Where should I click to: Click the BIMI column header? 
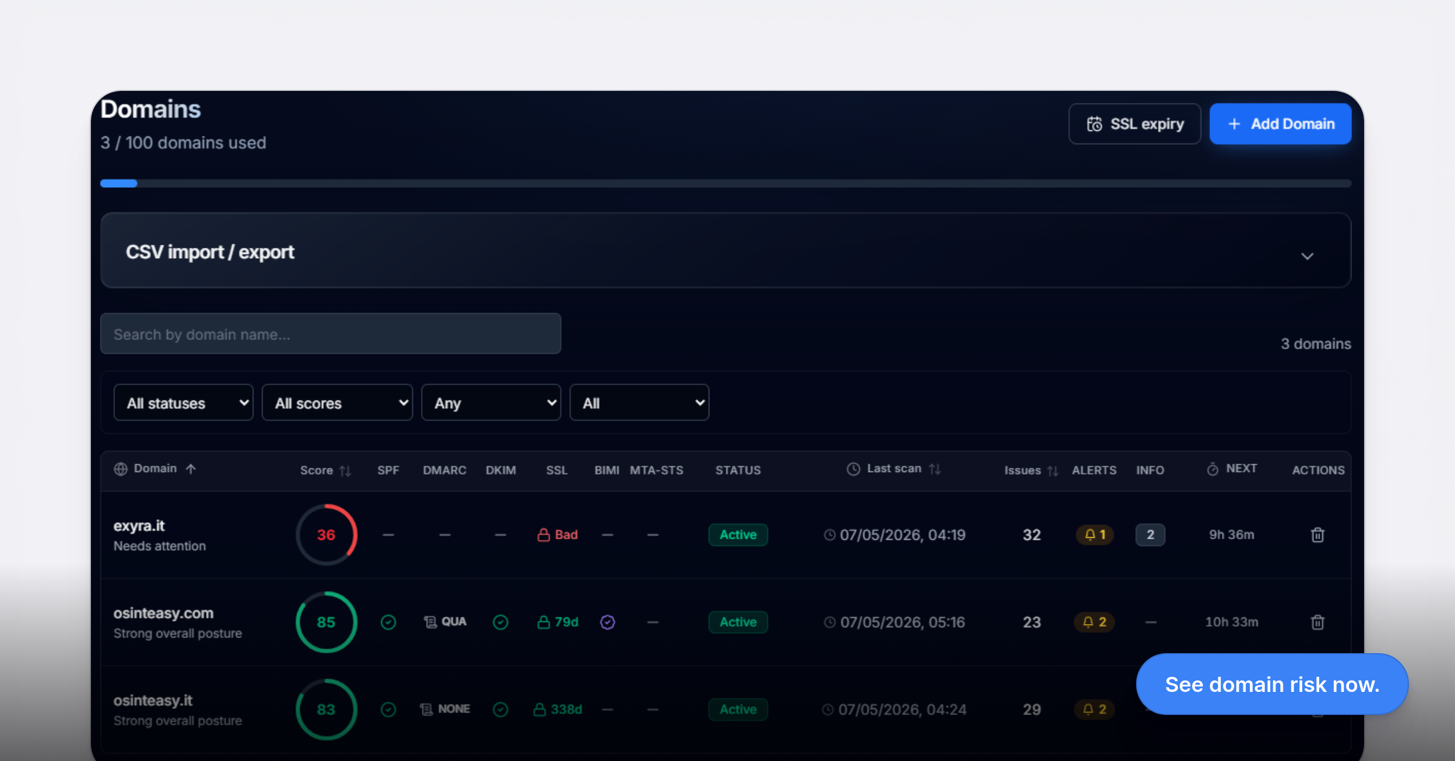tap(607, 471)
